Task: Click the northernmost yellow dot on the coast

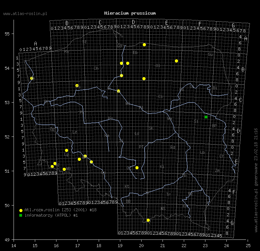Action: pyautogui.click(x=144, y=45)
